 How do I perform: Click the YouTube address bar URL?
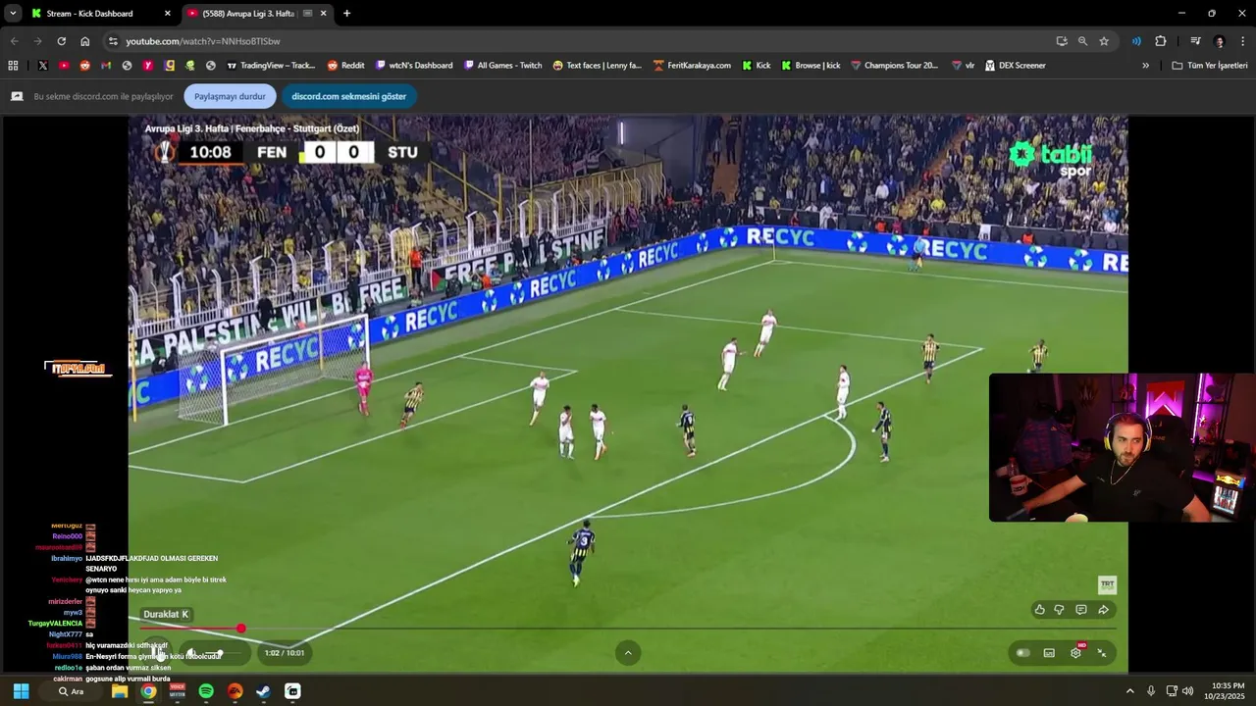coord(202,41)
